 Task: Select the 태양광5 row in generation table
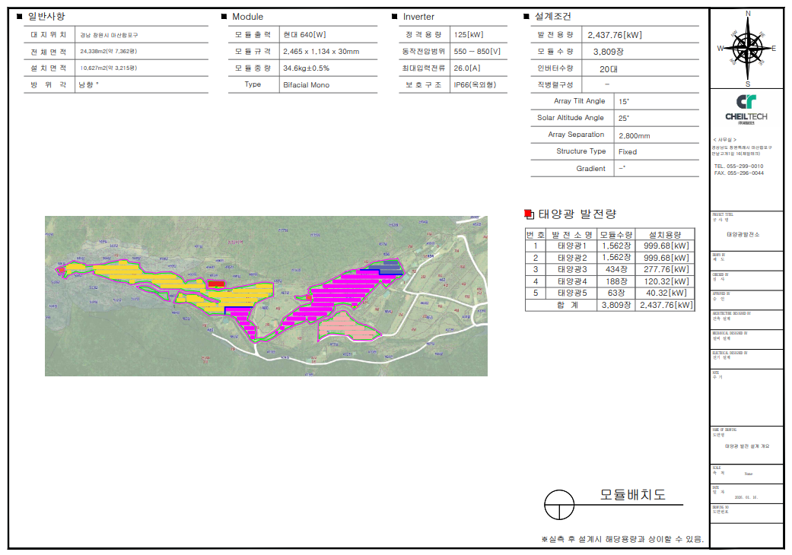(x=609, y=293)
